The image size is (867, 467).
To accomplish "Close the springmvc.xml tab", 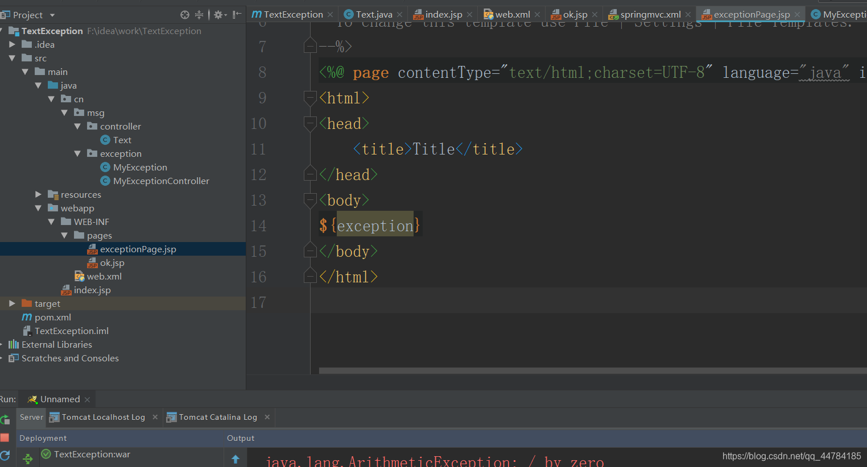I will point(688,15).
